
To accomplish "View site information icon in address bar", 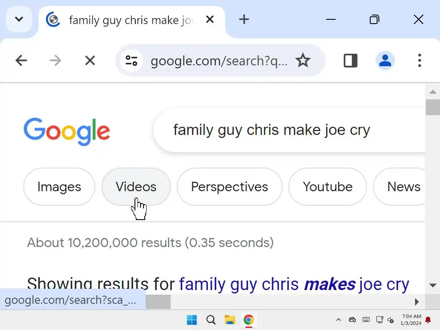I will coord(131,61).
